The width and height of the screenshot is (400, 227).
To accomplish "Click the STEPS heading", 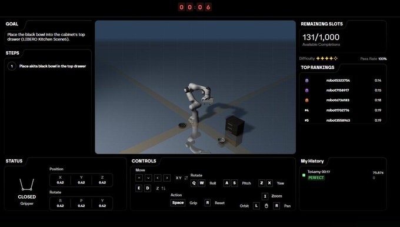I will [12, 53].
